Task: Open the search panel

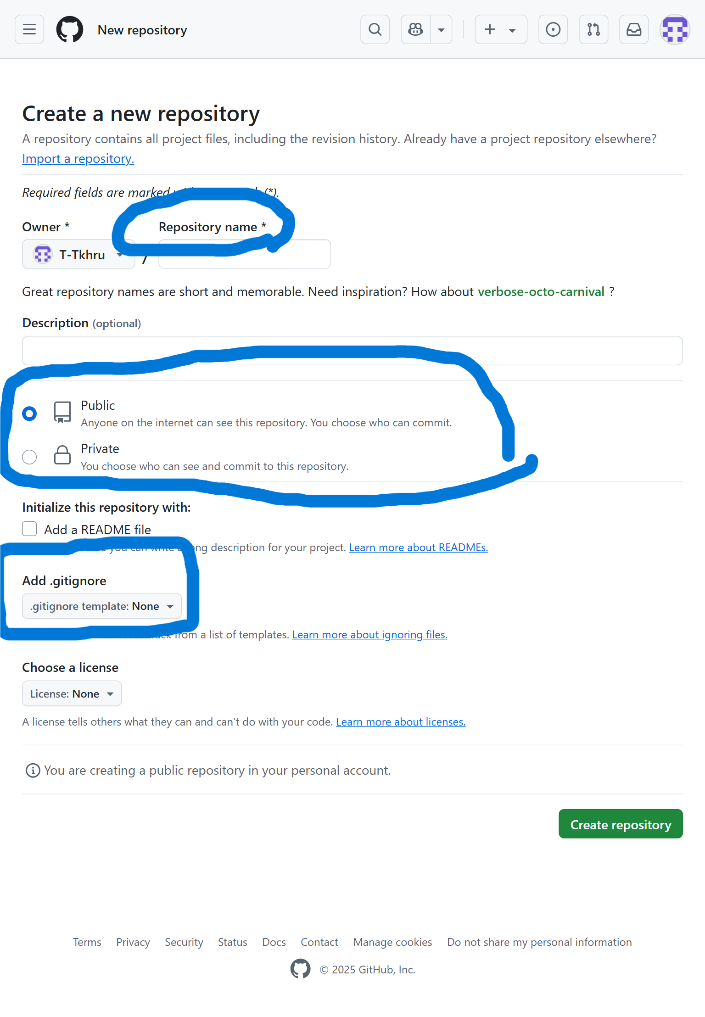Action: click(x=375, y=29)
